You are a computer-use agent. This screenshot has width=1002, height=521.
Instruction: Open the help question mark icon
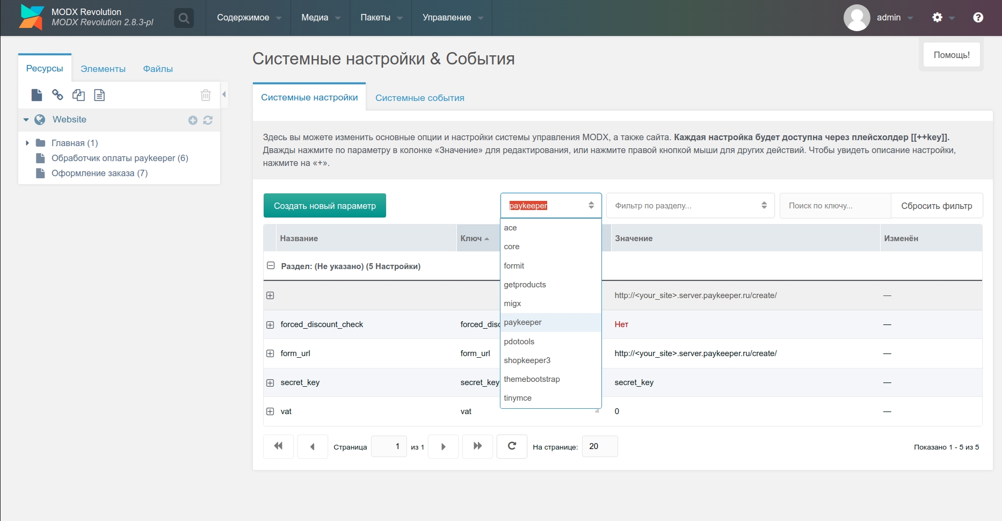tap(978, 18)
